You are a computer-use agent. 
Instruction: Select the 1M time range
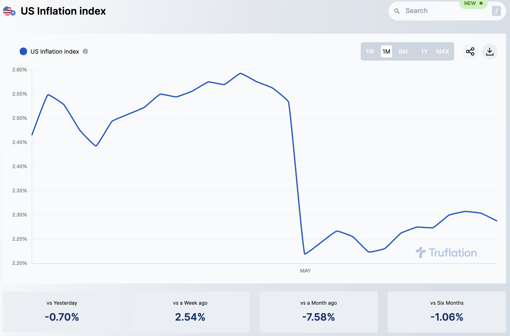[386, 51]
